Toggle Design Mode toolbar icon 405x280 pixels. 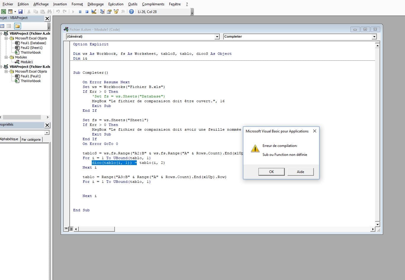click(94, 12)
